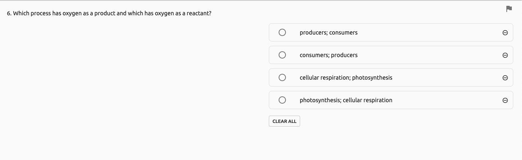Eliminate the 'producers; consumers' answer choice

505,33
